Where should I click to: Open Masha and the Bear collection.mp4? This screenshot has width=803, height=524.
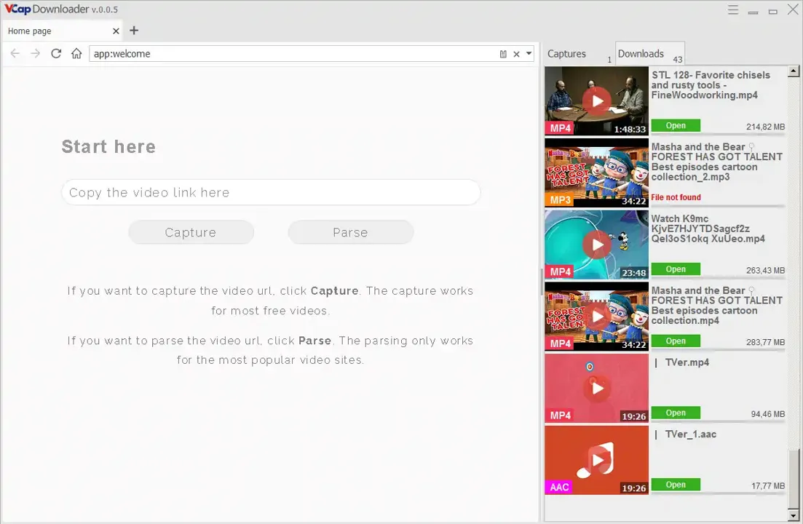coord(676,341)
